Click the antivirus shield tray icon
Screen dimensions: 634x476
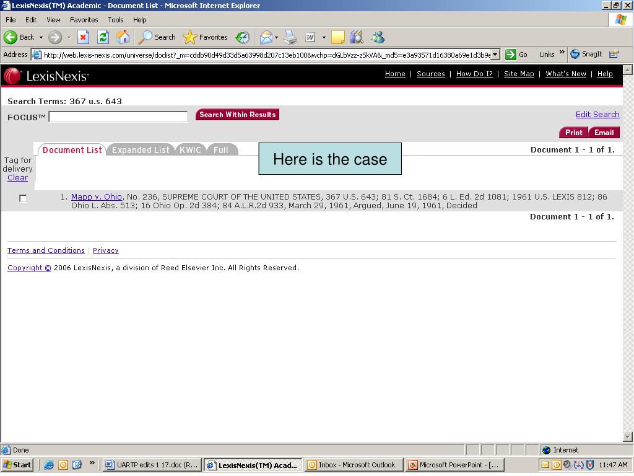(590, 465)
